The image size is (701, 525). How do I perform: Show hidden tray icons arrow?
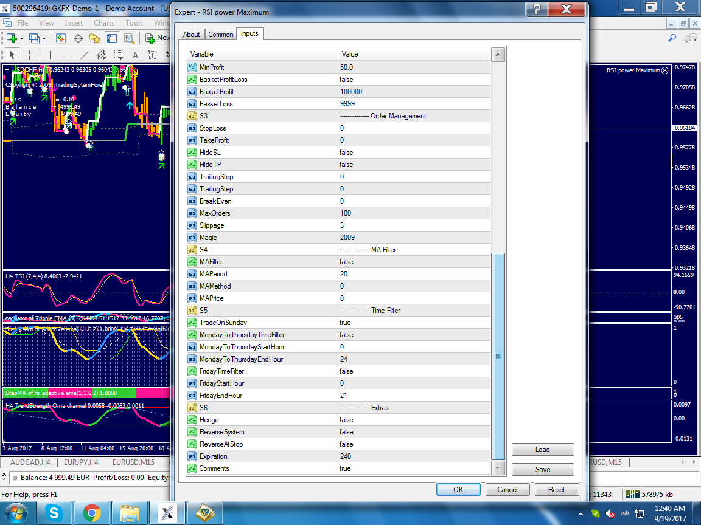[x=581, y=513]
